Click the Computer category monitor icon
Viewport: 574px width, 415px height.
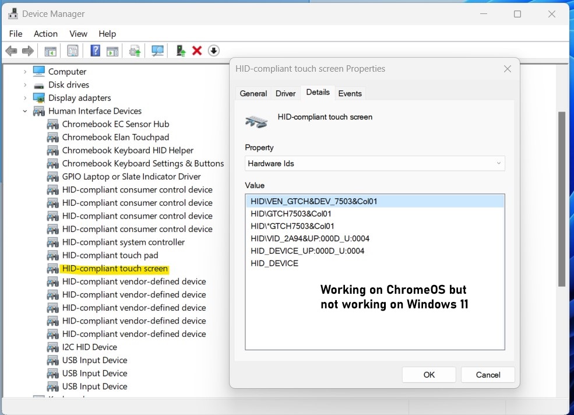(x=39, y=72)
